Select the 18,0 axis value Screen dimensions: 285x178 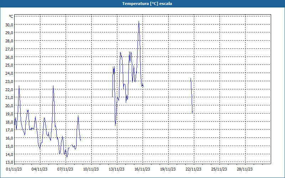click(9, 122)
